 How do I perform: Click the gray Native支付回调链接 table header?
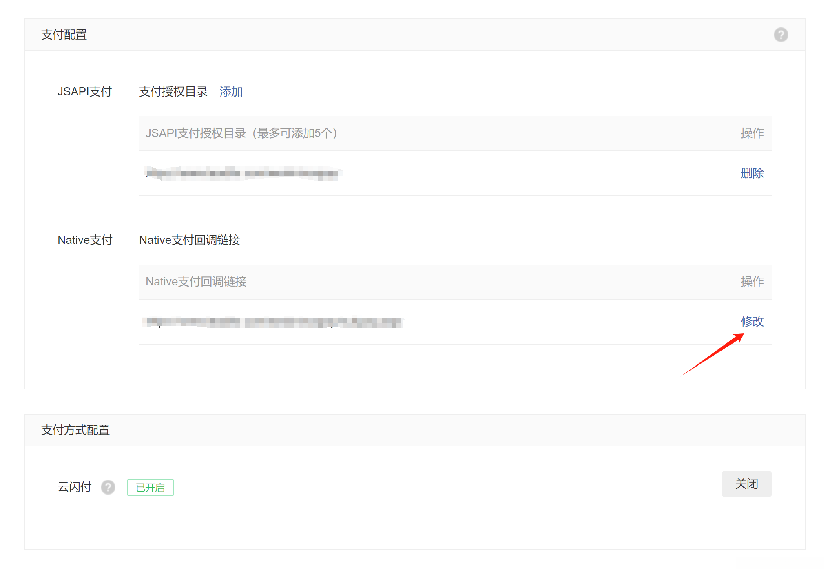(x=196, y=282)
